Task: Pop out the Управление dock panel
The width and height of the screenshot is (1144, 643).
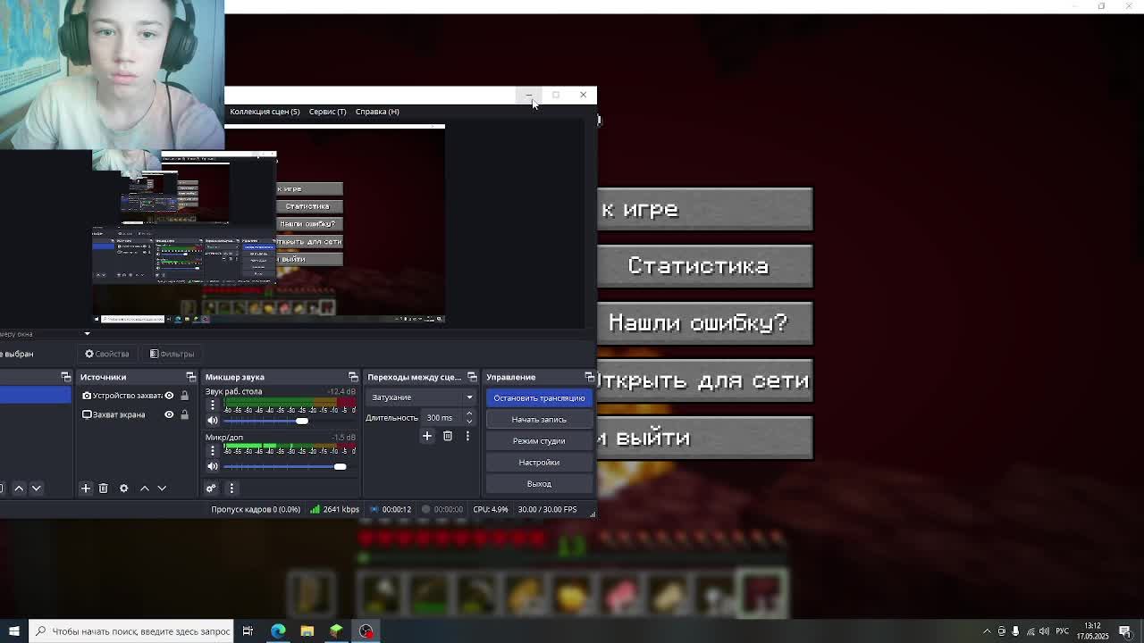Action: point(589,377)
